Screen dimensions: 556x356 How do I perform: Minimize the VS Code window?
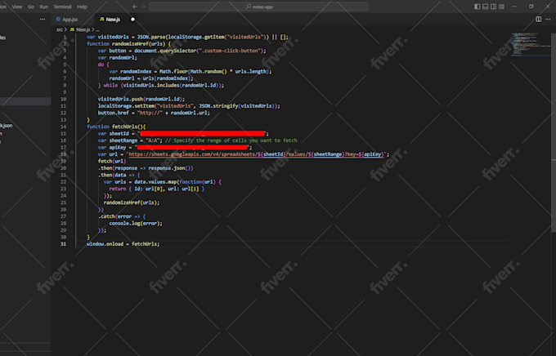click(x=515, y=7)
